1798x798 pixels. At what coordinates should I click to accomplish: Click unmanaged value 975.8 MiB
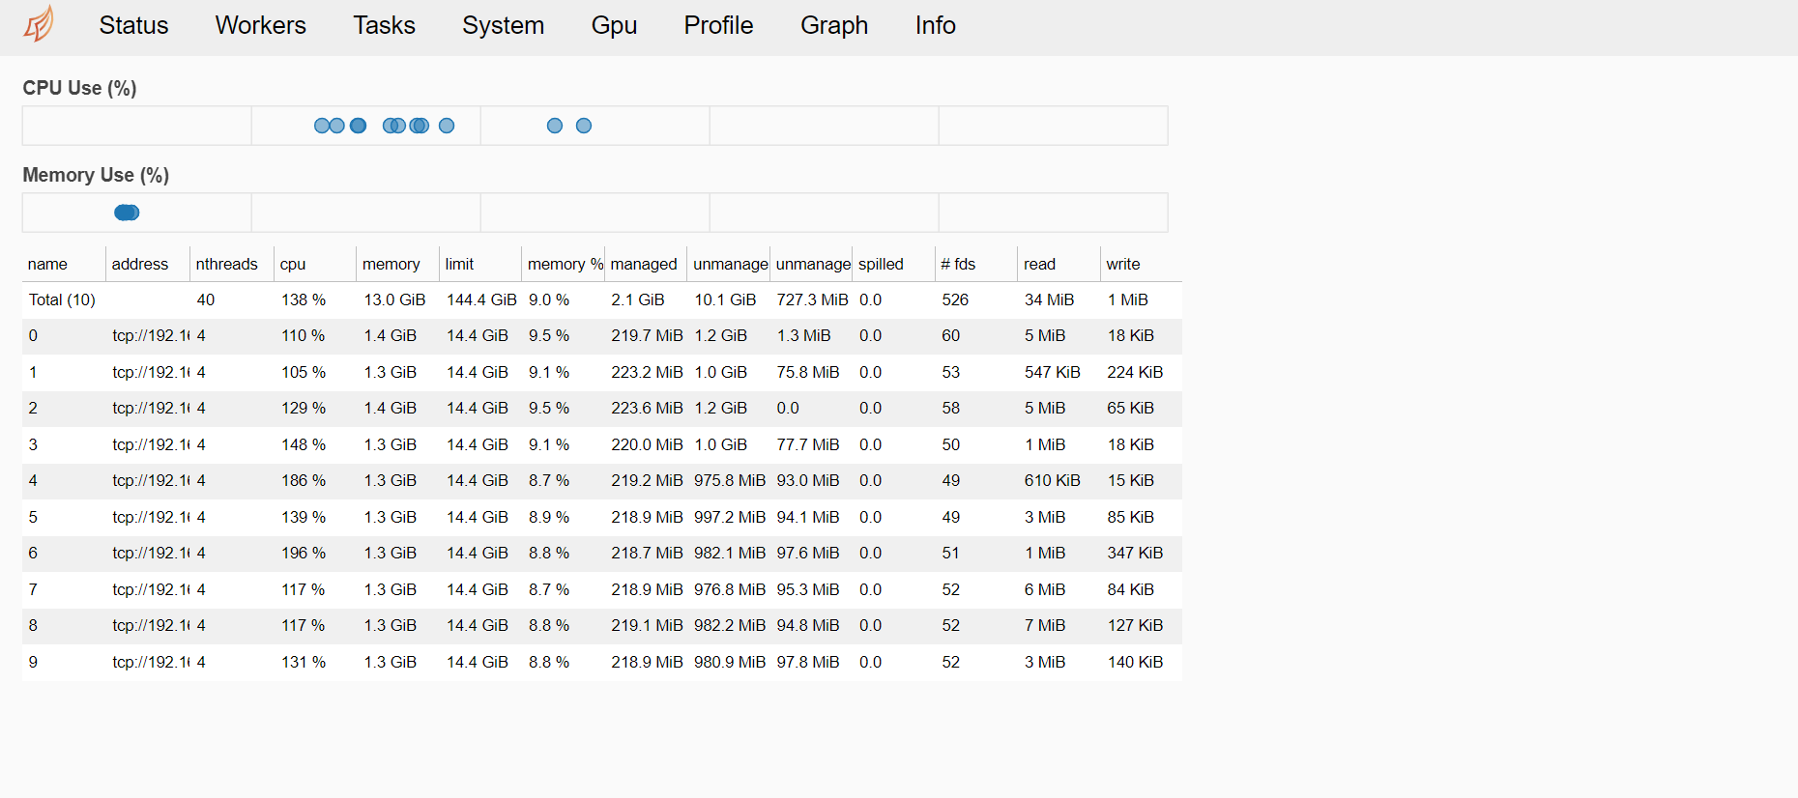730,480
